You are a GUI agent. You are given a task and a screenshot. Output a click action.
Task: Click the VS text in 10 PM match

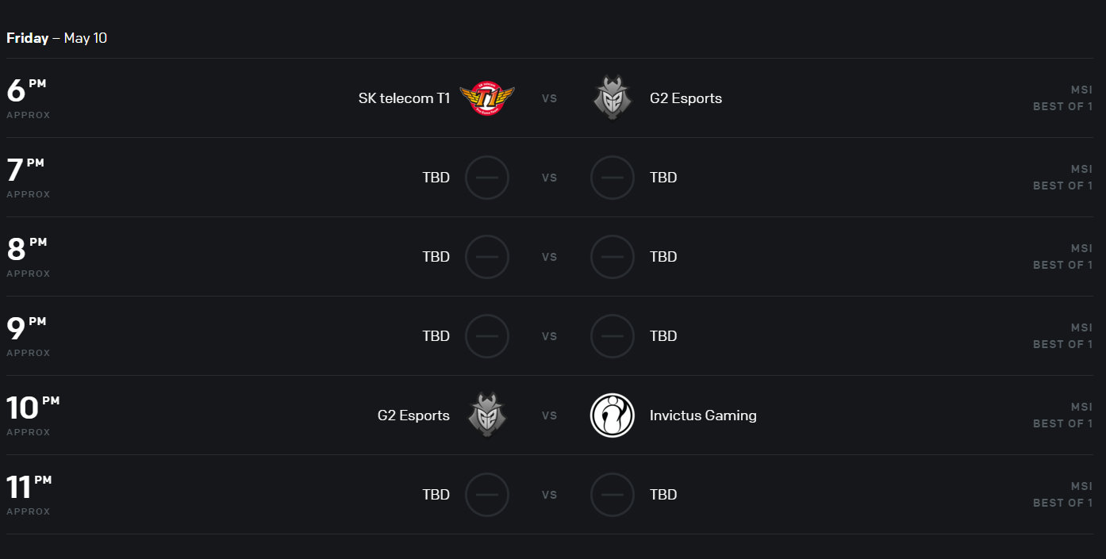(549, 415)
